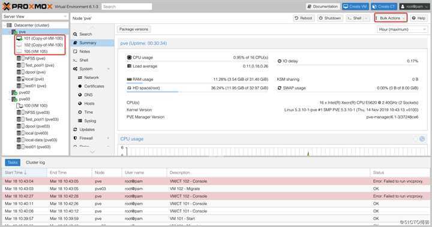The height and width of the screenshot is (227, 432).
Task: Open the Hour (maximum) time range dropdown
Action: pyautogui.click(x=402, y=29)
